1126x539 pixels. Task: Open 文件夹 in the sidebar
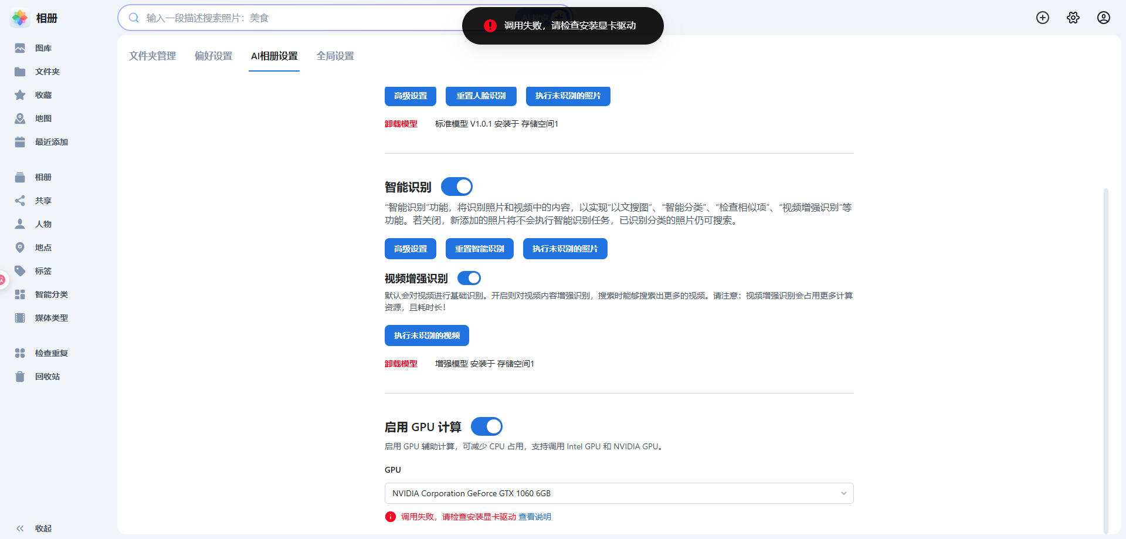[48, 72]
